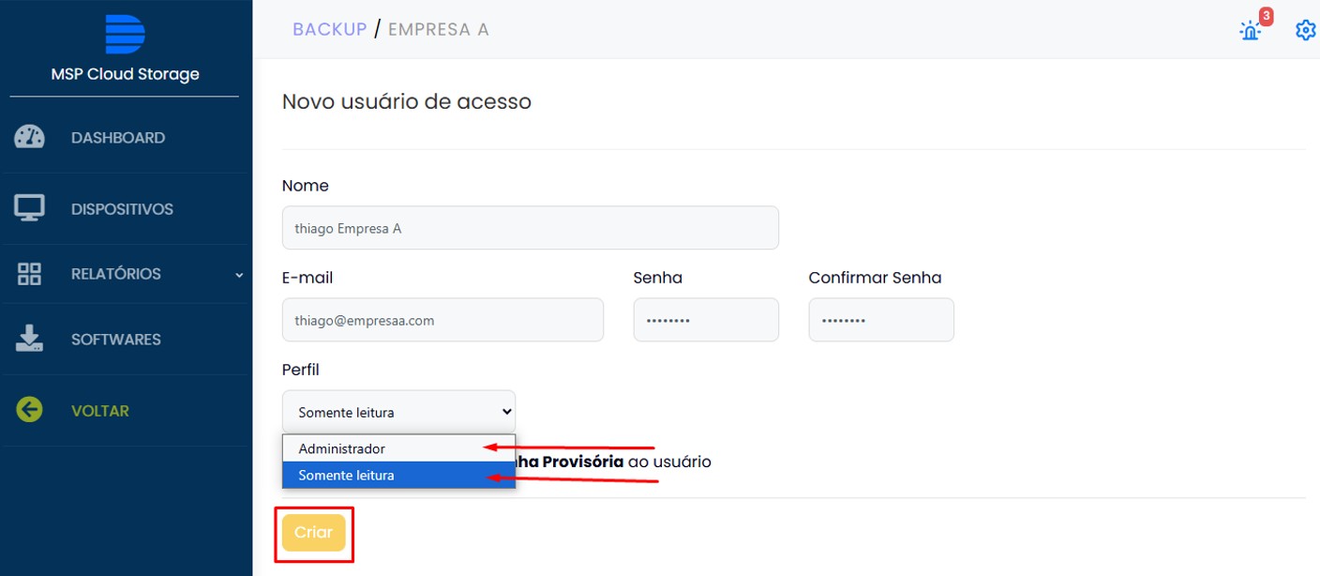Click the Dashboard gauge icon

coord(29,137)
